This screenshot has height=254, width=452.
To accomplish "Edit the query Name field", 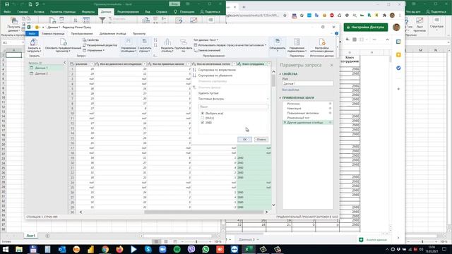I will click(308, 83).
